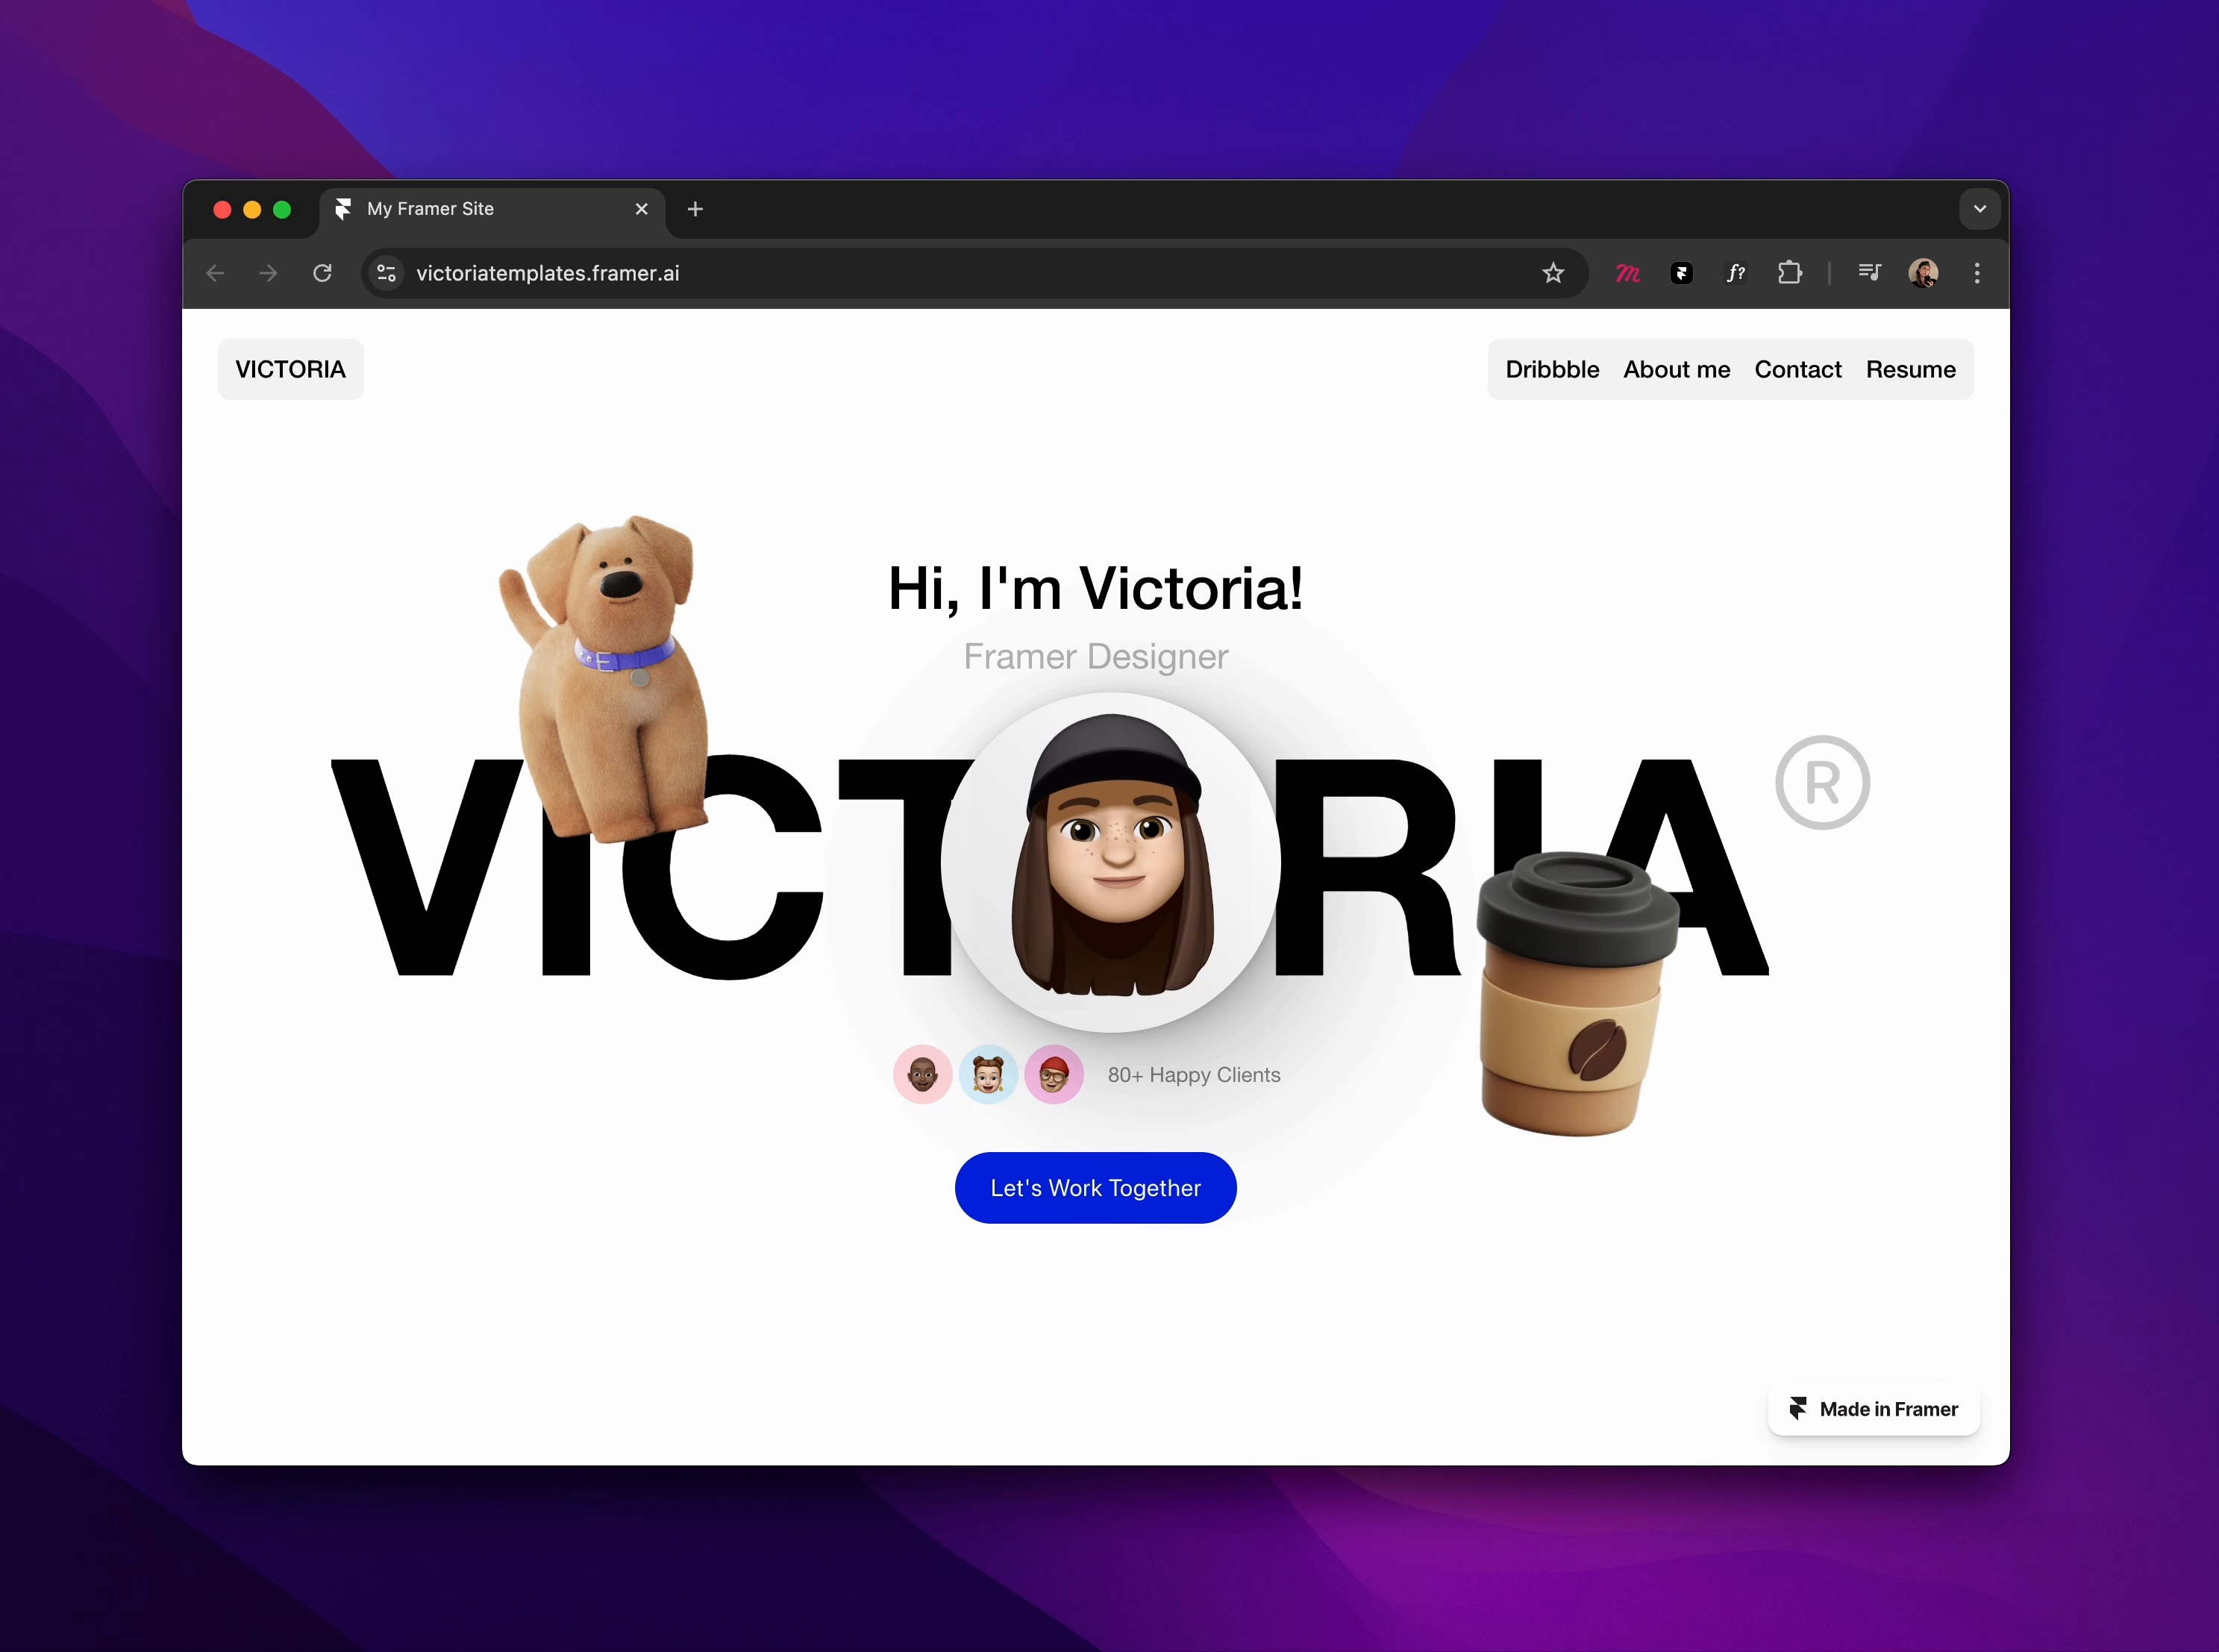Click the middle happy client avatar
This screenshot has height=1652, width=2219.
point(988,1074)
